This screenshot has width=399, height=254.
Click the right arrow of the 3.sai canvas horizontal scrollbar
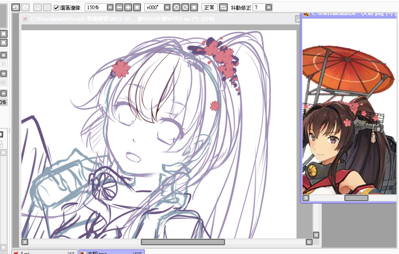click(x=309, y=242)
